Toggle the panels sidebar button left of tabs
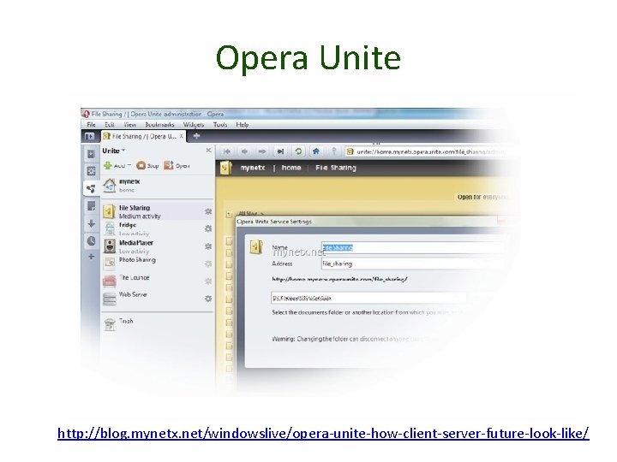 (x=90, y=136)
